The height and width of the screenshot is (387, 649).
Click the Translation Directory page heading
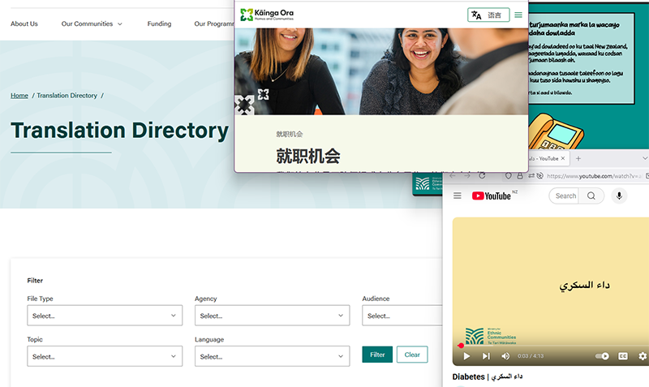click(x=119, y=130)
